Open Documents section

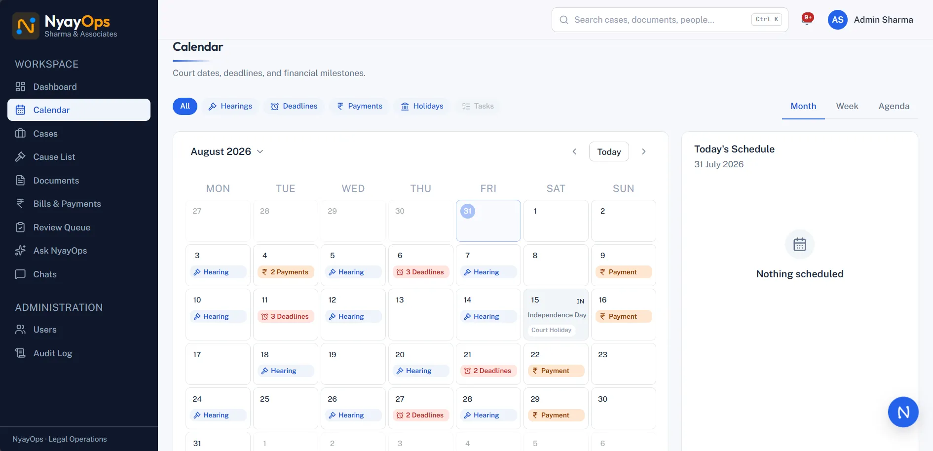click(x=79, y=181)
